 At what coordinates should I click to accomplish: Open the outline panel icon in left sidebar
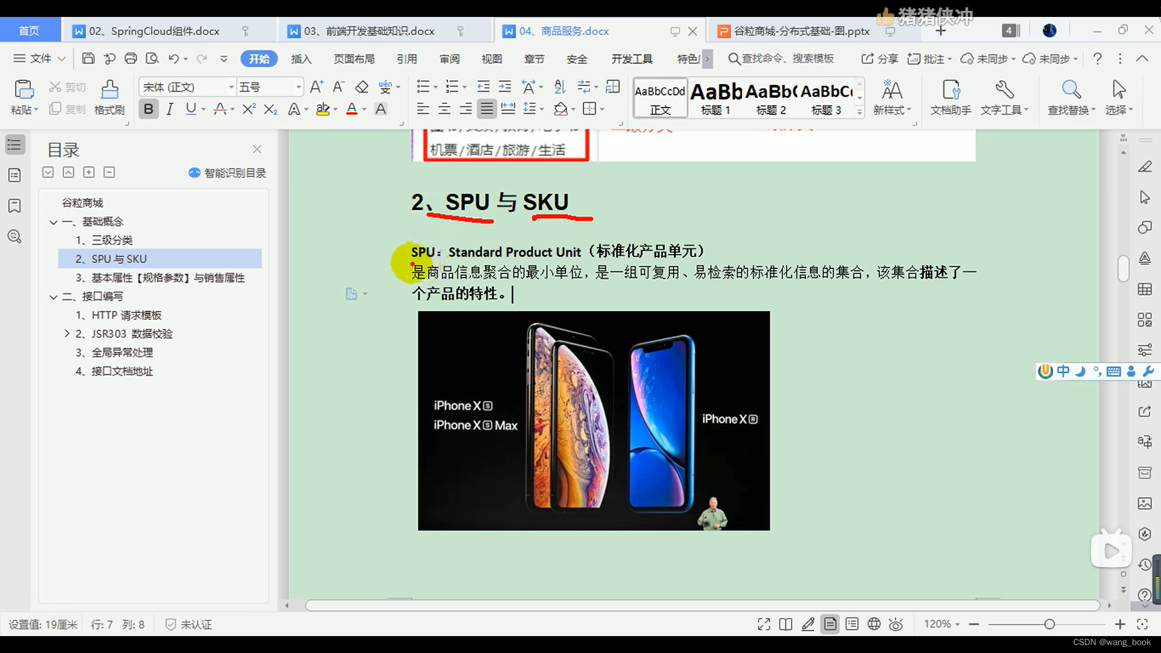[15, 145]
